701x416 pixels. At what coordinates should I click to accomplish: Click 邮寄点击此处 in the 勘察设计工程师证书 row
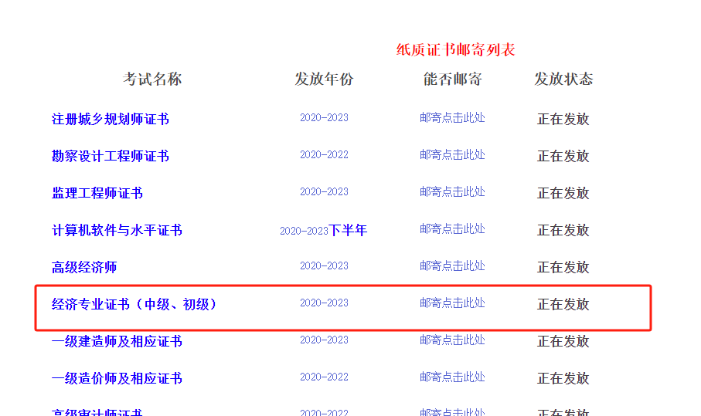pos(452,155)
